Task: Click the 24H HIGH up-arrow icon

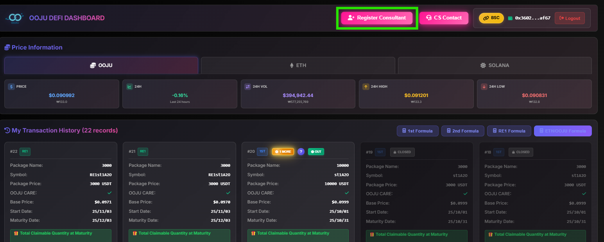Action: click(x=366, y=87)
